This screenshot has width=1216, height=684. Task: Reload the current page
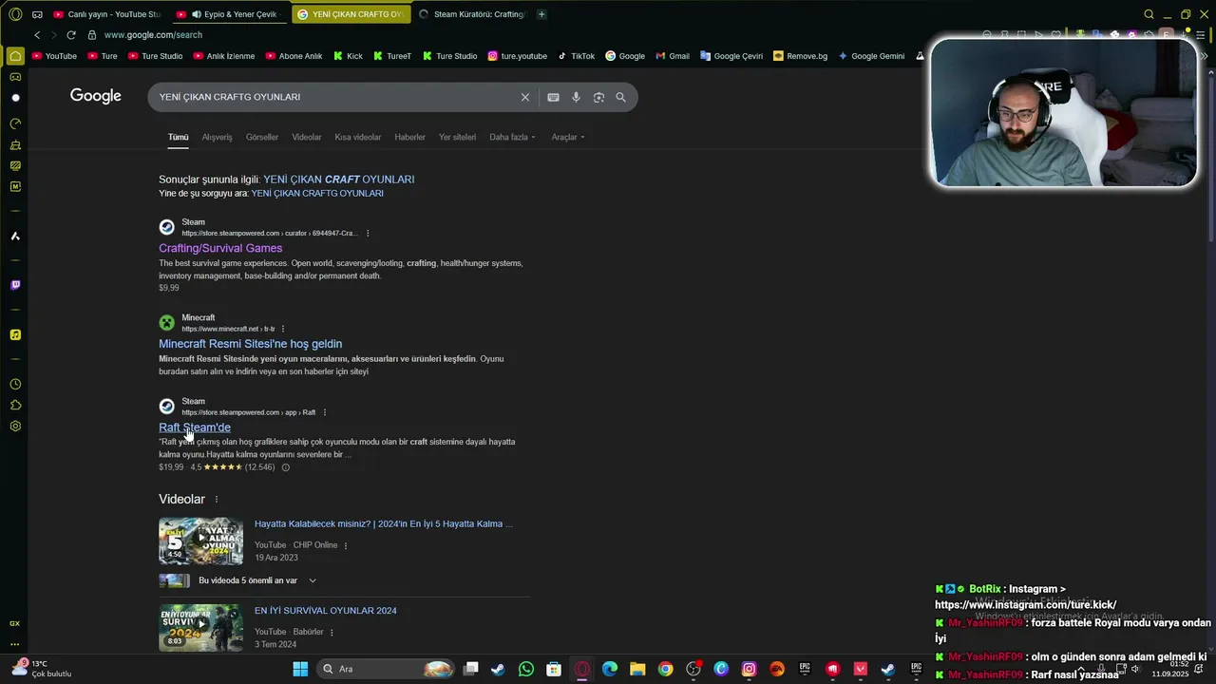coord(70,35)
